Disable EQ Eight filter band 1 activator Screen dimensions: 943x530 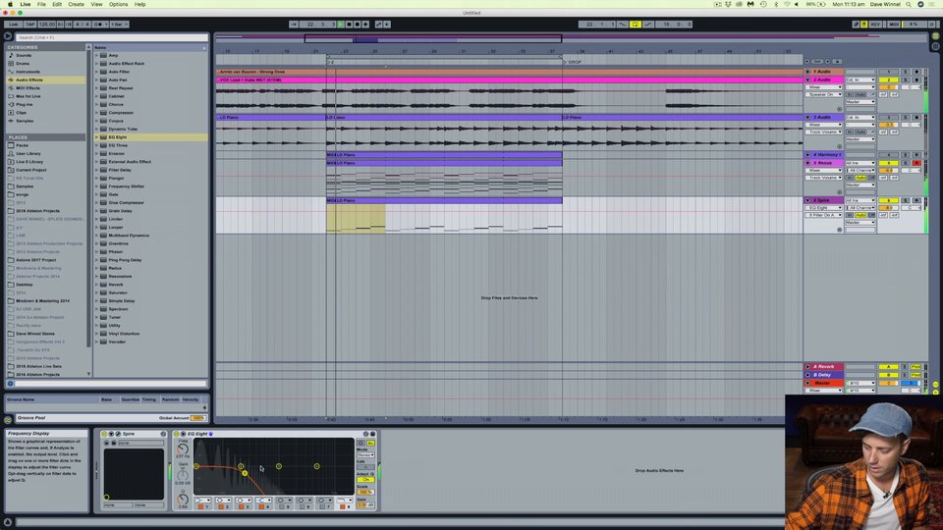(200, 506)
